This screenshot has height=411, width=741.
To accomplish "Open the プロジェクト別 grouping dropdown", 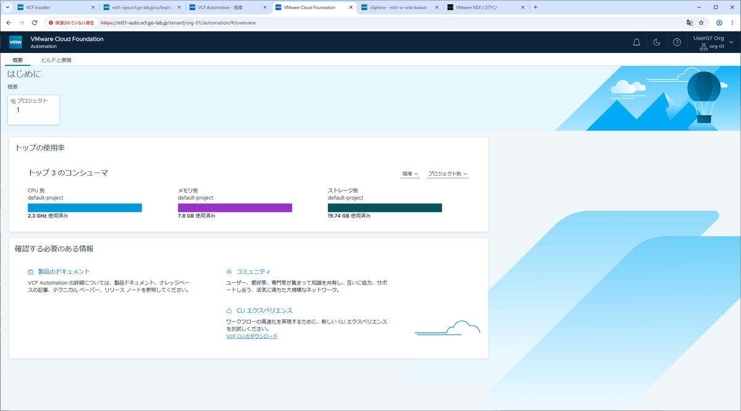I will pos(448,174).
